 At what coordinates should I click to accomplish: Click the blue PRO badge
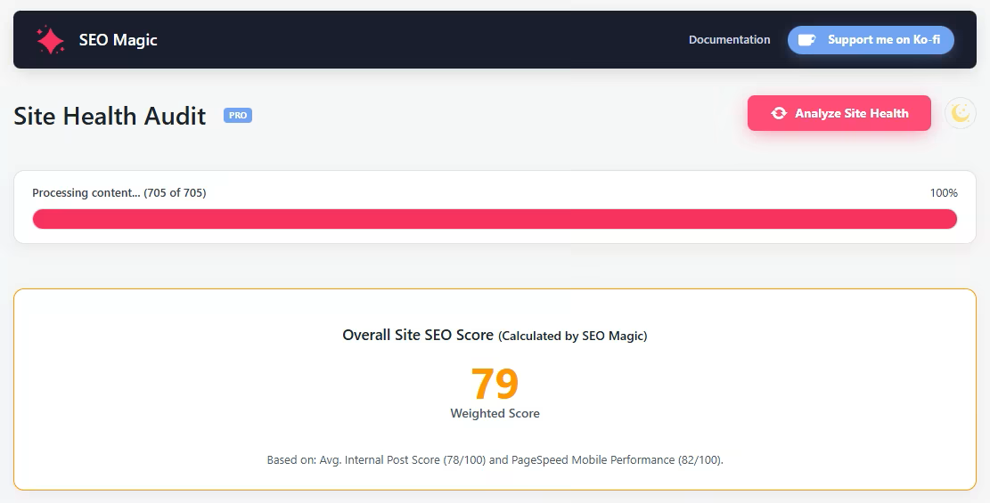pos(237,116)
